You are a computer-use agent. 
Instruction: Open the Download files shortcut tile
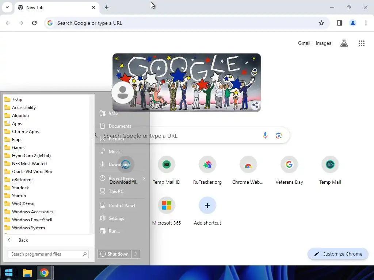tap(126, 170)
